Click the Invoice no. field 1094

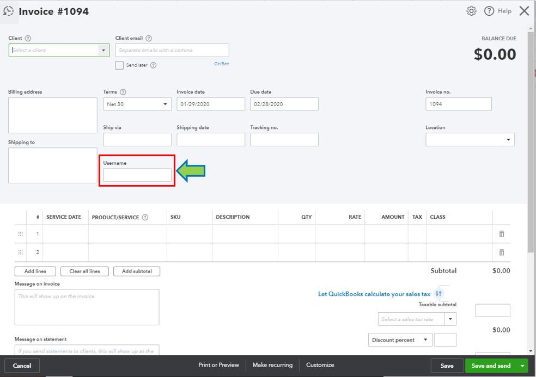(459, 104)
